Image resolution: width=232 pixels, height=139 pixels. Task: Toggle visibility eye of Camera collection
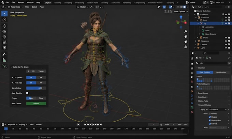coord(226,45)
